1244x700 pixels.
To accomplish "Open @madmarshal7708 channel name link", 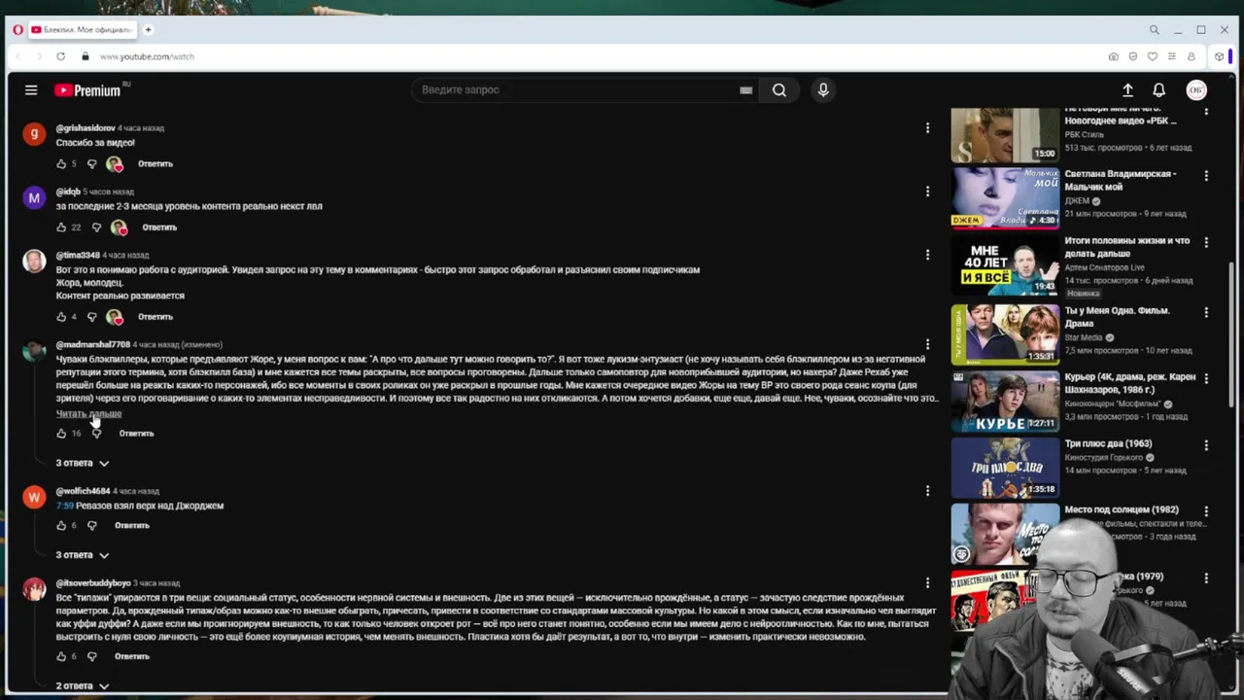I will coord(92,345).
